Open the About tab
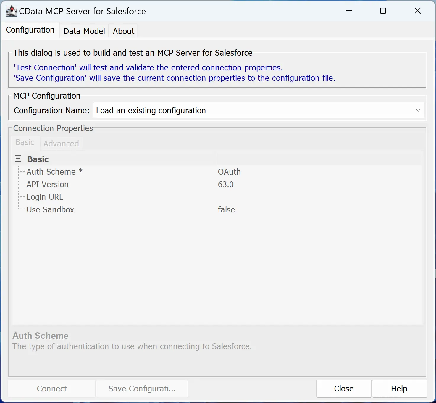This screenshot has width=436, height=403. (x=123, y=31)
